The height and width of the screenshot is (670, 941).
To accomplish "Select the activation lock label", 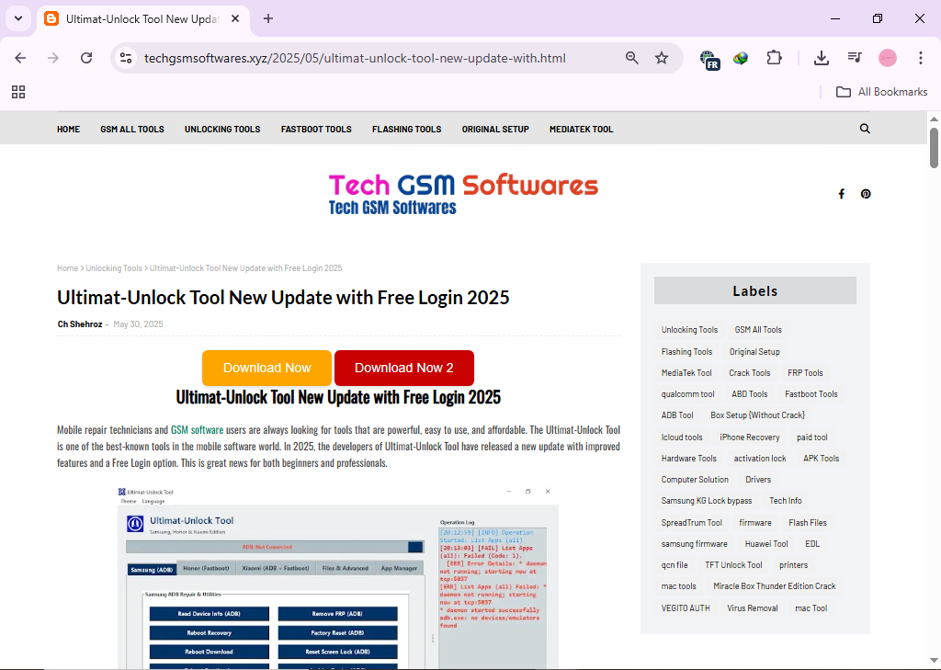I will pos(760,458).
